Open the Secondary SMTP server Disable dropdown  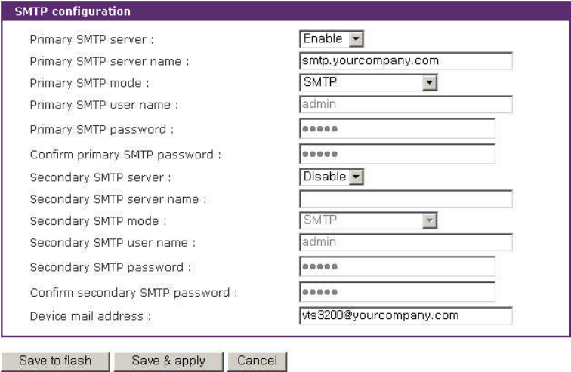click(332, 177)
